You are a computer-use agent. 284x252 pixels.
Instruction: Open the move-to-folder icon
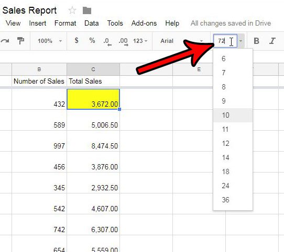(87, 10)
